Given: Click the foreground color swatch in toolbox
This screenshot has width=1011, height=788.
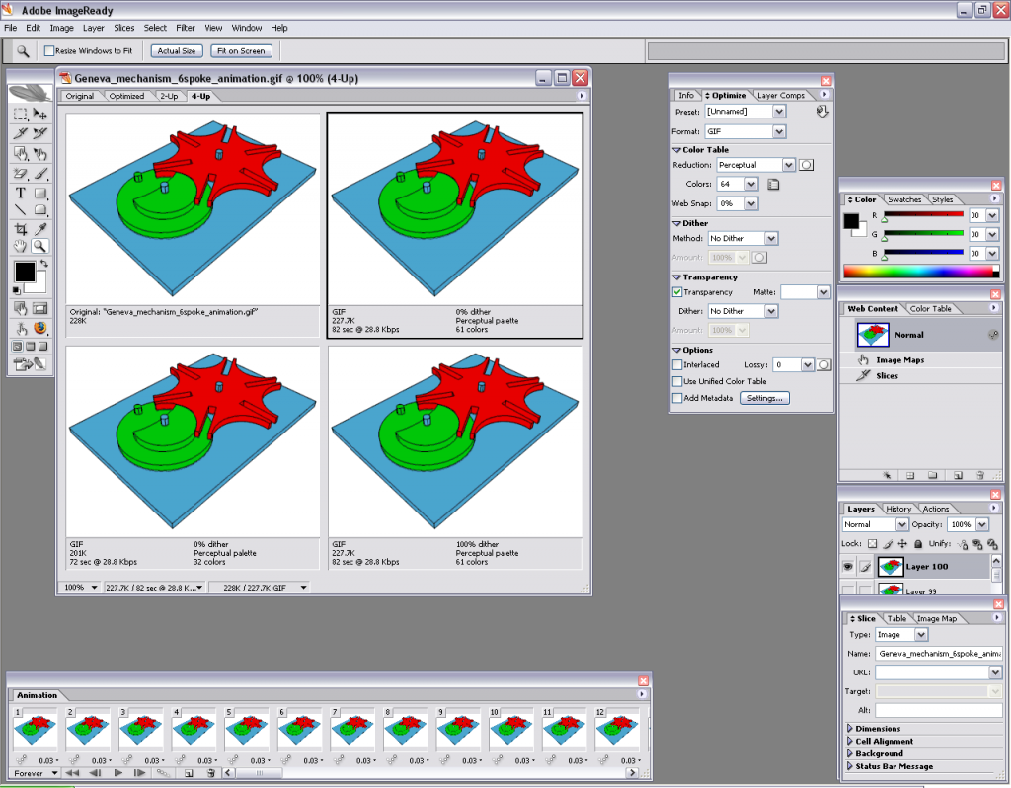Looking at the screenshot, I should [x=25, y=272].
